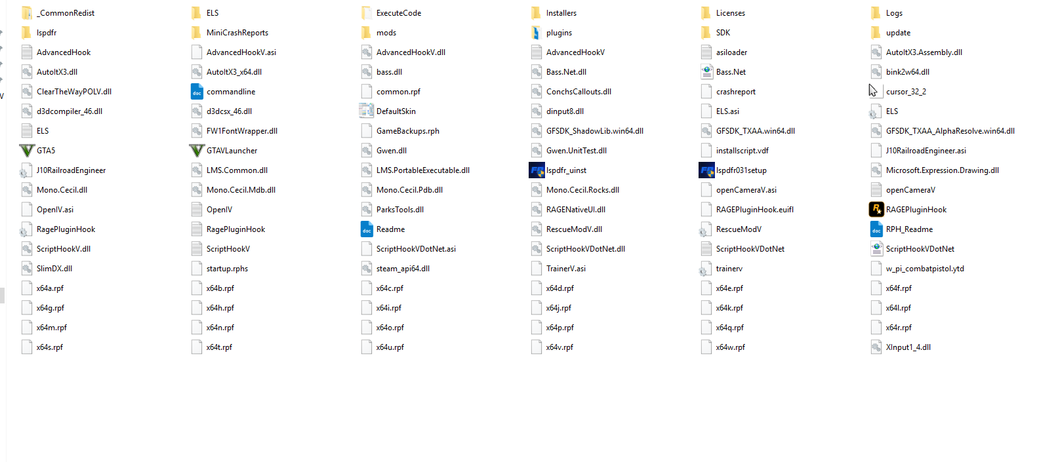The image size is (1037, 462).
Task: Select file AutoItX3.Assembly.dll
Action: tap(924, 52)
